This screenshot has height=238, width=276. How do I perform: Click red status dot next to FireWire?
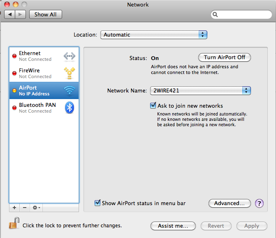pyautogui.click(x=14, y=73)
